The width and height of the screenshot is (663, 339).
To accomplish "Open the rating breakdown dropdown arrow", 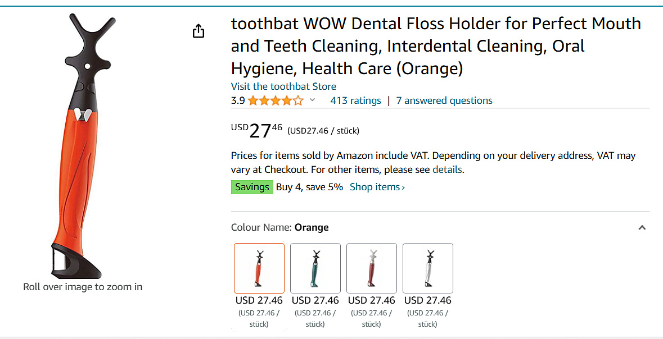I will tap(313, 100).
